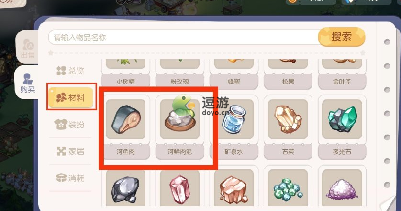Select the purple powder pile item
Image resolution: width=401 pixels, height=211 pixels.
pyautogui.click(x=342, y=188)
